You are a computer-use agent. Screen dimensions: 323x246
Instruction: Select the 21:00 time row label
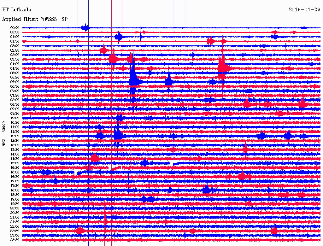click(x=15, y=217)
